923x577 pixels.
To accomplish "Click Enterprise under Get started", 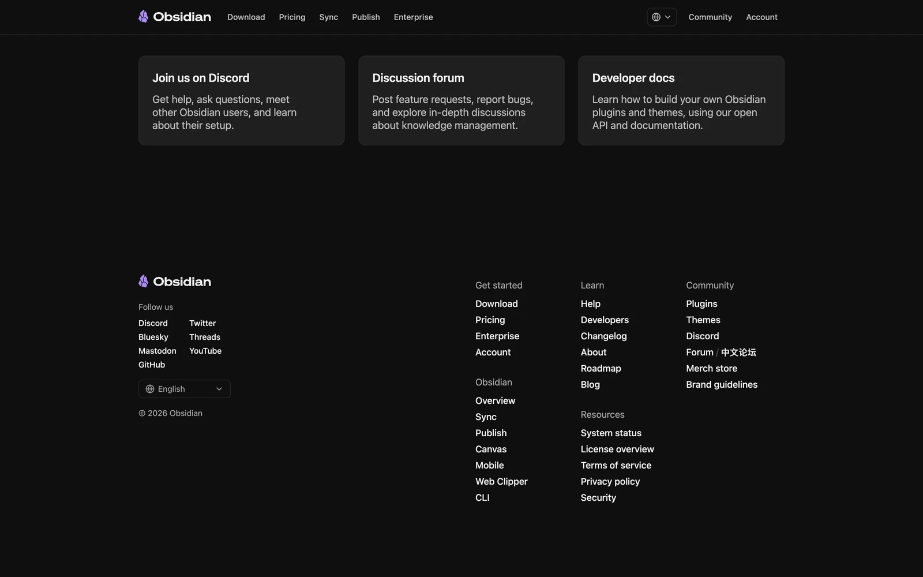I will (497, 336).
